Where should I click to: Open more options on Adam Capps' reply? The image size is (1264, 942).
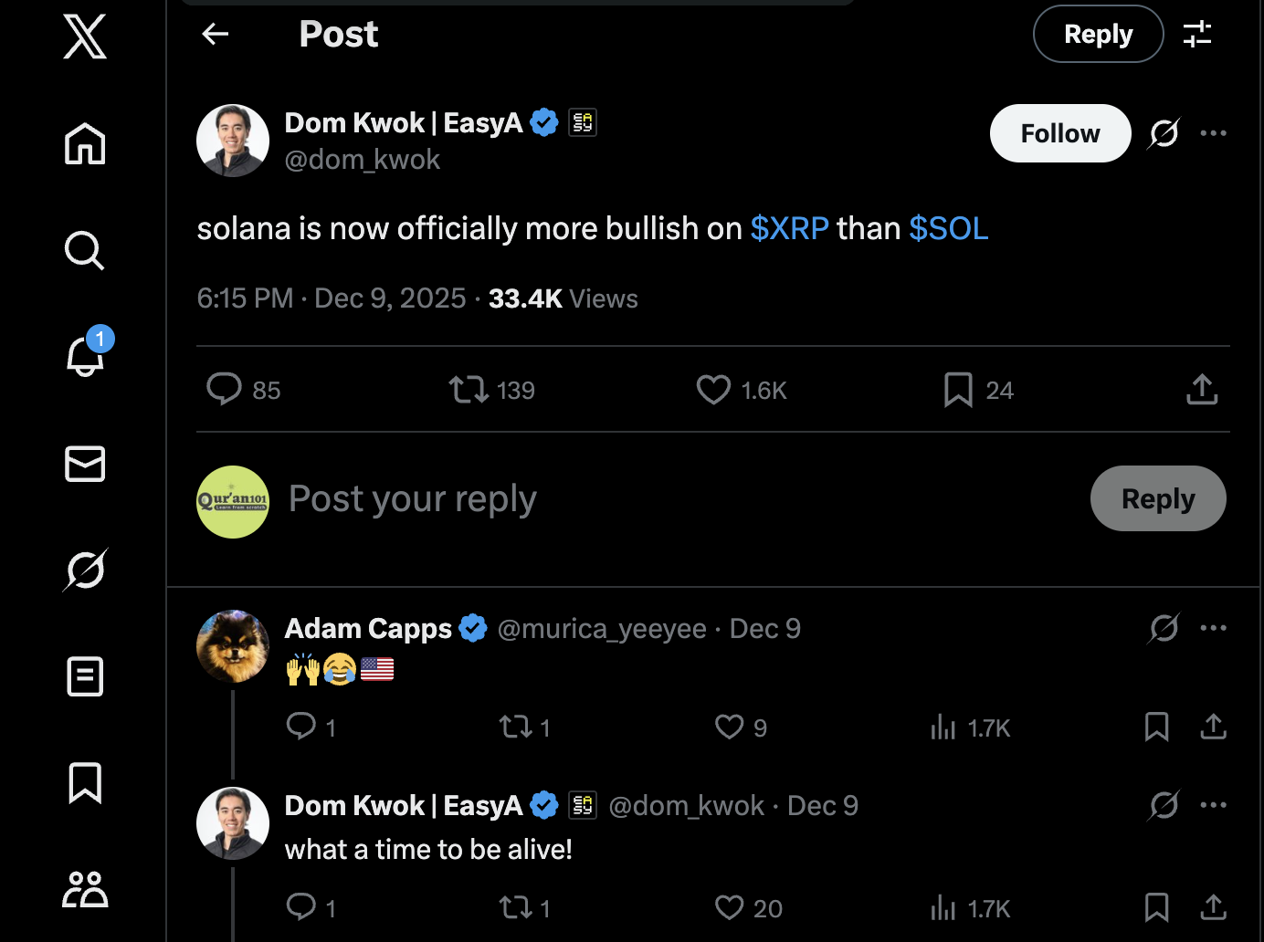click(x=1213, y=628)
